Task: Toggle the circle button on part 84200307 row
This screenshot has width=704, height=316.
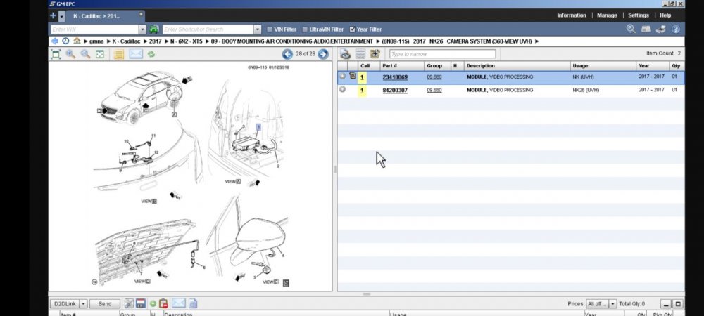Action: click(343, 89)
